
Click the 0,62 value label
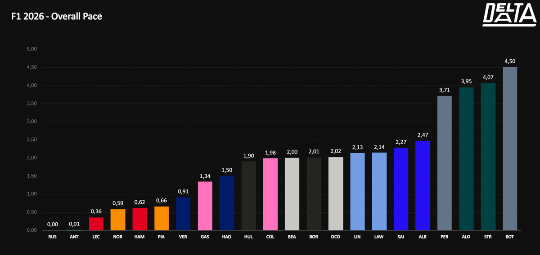click(x=140, y=202)
